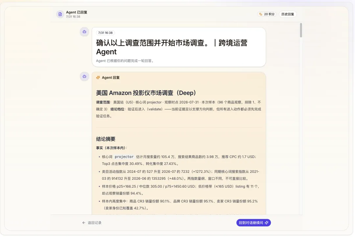Click the sparkle icon before Agent 回复
355x237 pixels.
click(x=98, y=78)
